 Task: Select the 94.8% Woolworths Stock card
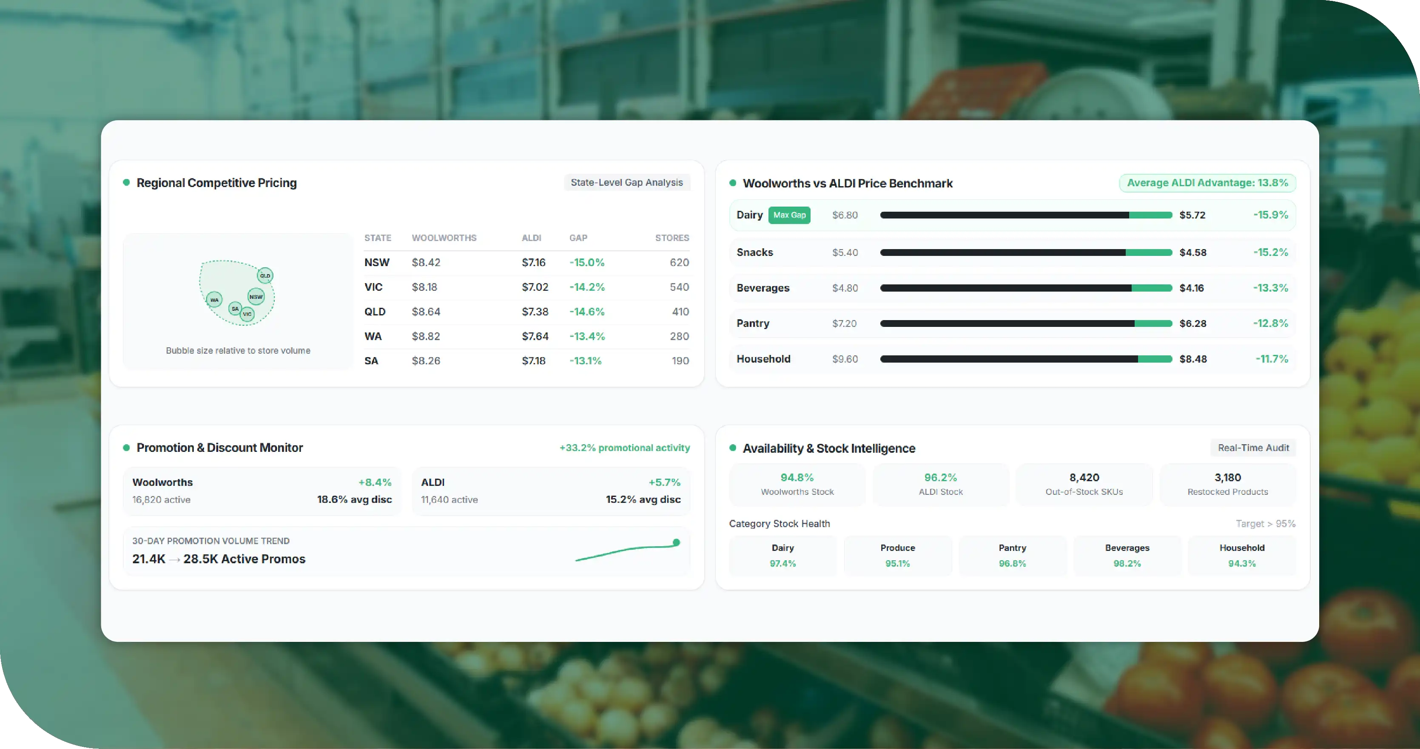click(x=797, y=485)
